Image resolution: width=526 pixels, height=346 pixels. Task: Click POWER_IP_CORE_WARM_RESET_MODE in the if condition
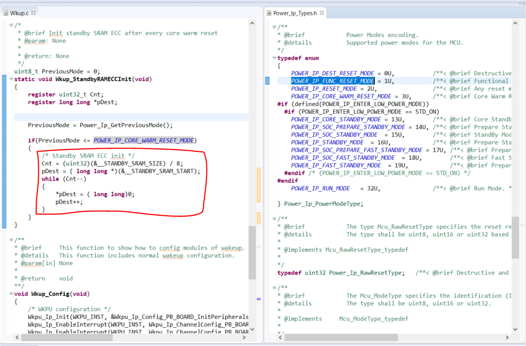point(143,140)
